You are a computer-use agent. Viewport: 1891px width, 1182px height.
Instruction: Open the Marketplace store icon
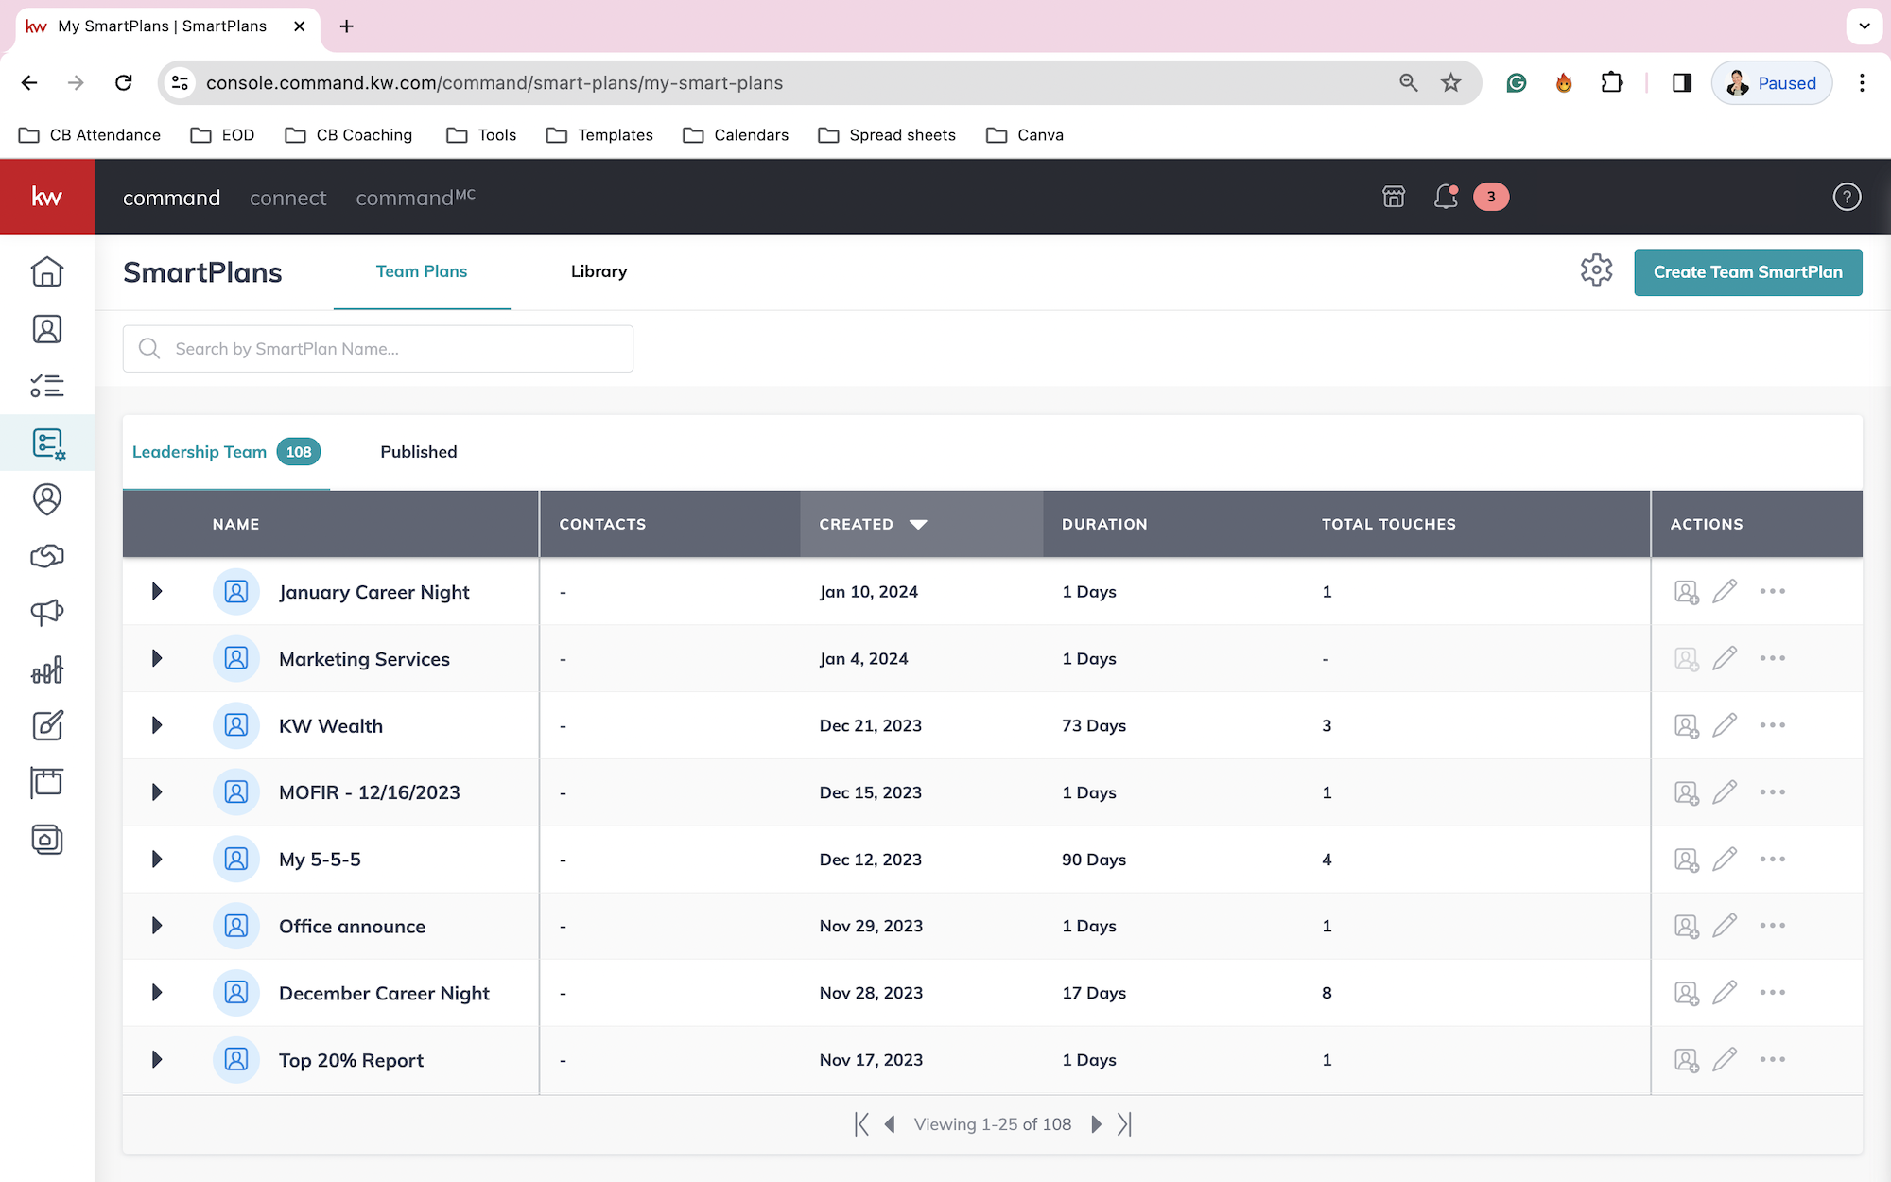pyautogui.click(x=1394, y=197)
